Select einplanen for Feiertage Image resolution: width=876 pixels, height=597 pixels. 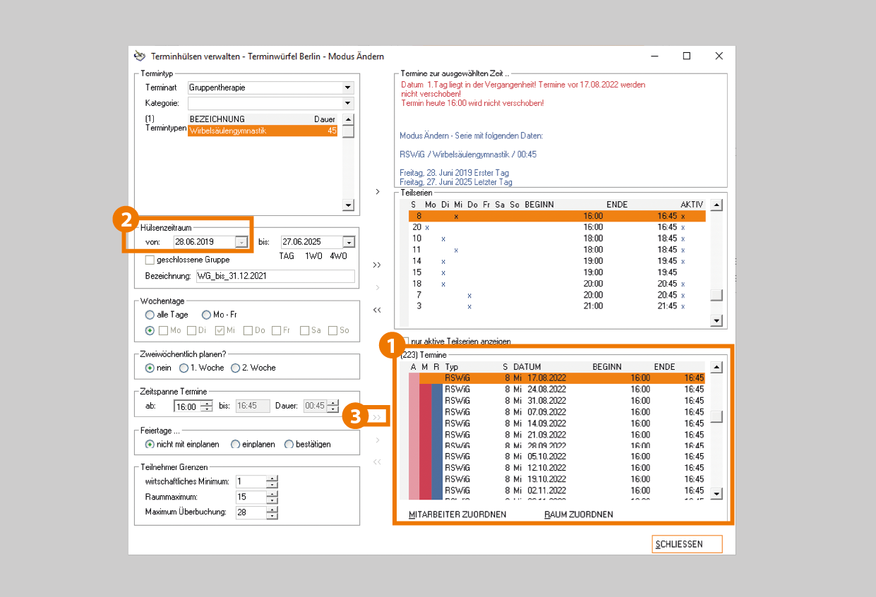coord(236,445)
